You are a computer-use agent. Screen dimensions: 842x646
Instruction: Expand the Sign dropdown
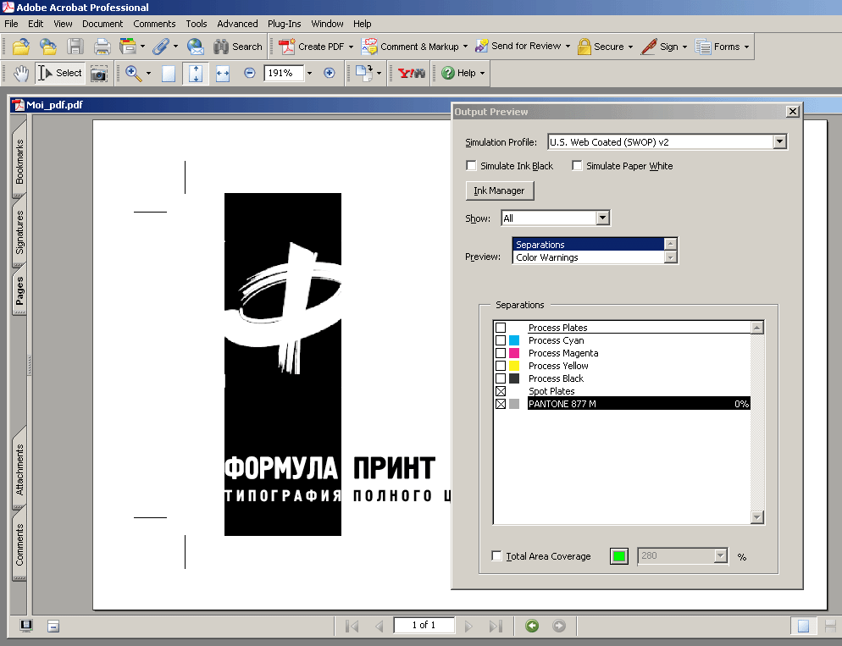pos(684,47)
